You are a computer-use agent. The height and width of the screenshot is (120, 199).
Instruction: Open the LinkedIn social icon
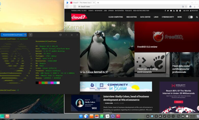(x=174, y=11)
